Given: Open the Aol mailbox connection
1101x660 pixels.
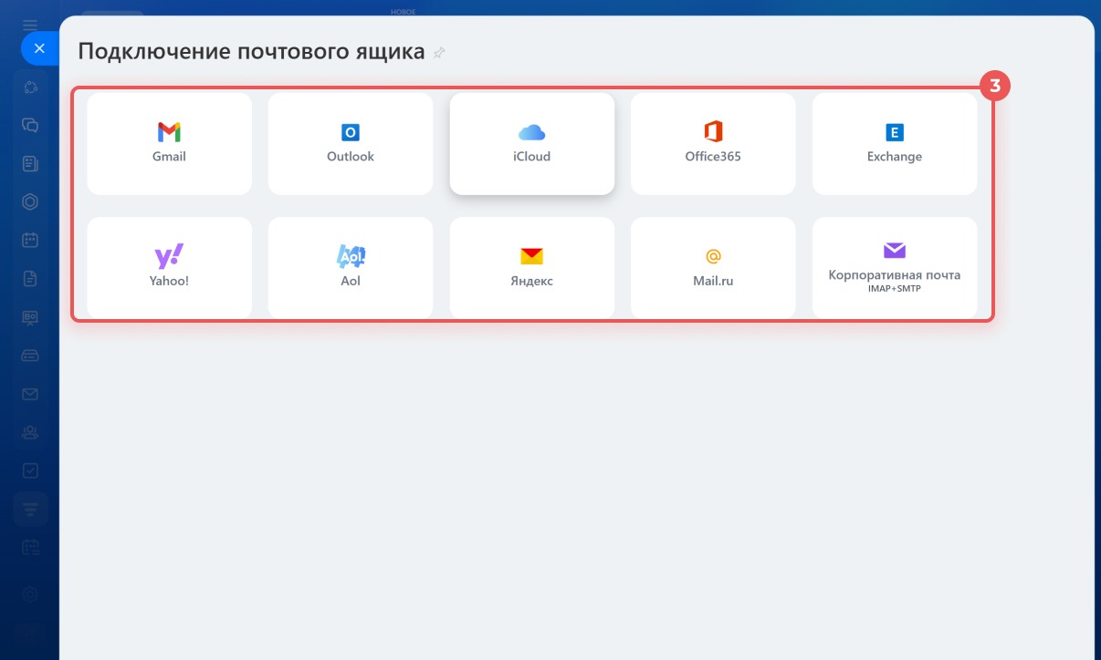Looking at the screenshot, I should [351, 268].
